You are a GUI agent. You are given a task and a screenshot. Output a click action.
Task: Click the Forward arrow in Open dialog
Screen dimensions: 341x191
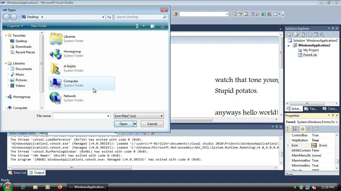[14, 17]
